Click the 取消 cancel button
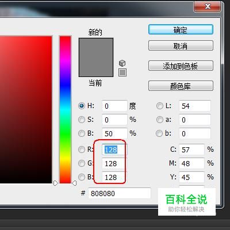Image resolution: width=230 pixels, height=230 pixels. click(181, 45)
